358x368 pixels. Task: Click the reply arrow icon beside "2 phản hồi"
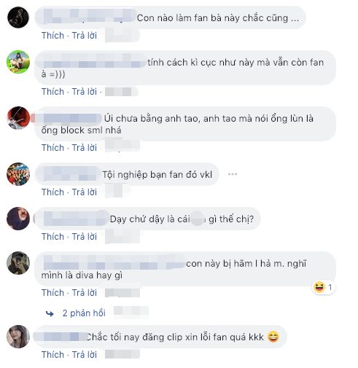(x=50, y=313)
